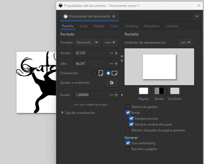This screenshot has height=164, width=204.
Task: Open the Borde color swatch
Action: 159,91
